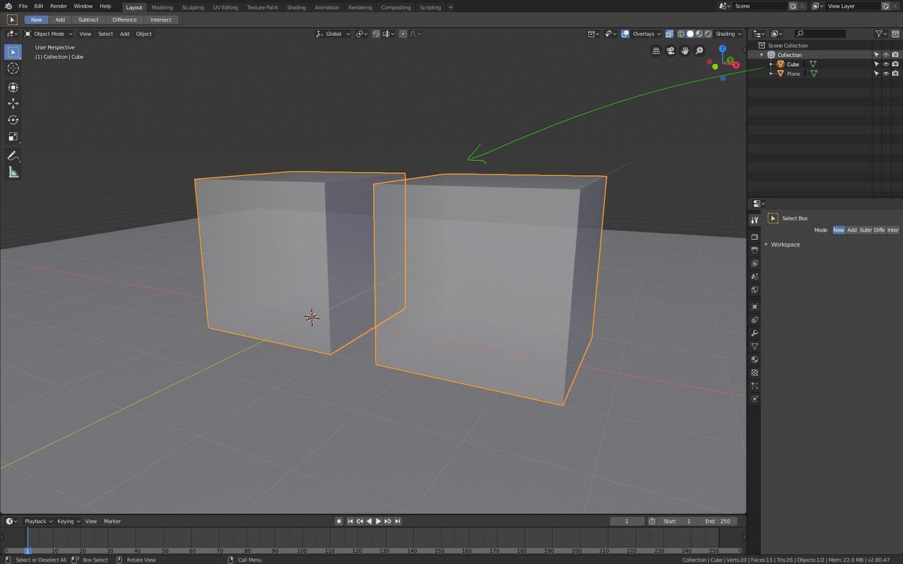The height and width of the screenshot is (564, 903).
Task: Select the Move tool in the toolbar
Action: [12, 104]
